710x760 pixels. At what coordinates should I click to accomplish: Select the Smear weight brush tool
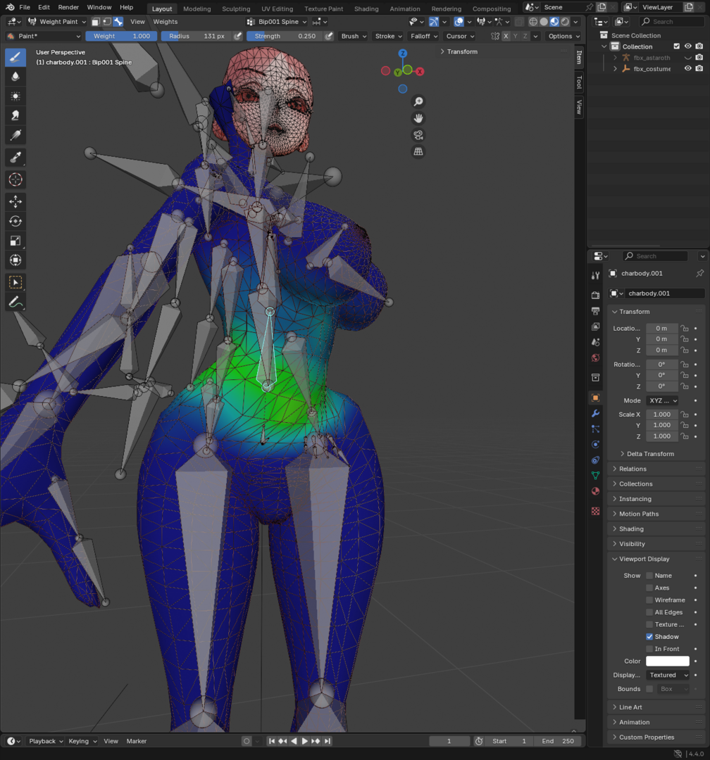[15, 115]
